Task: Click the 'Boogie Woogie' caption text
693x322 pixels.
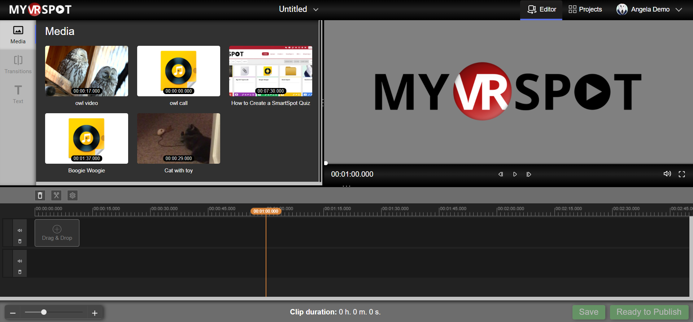Action: pos(87,171)
